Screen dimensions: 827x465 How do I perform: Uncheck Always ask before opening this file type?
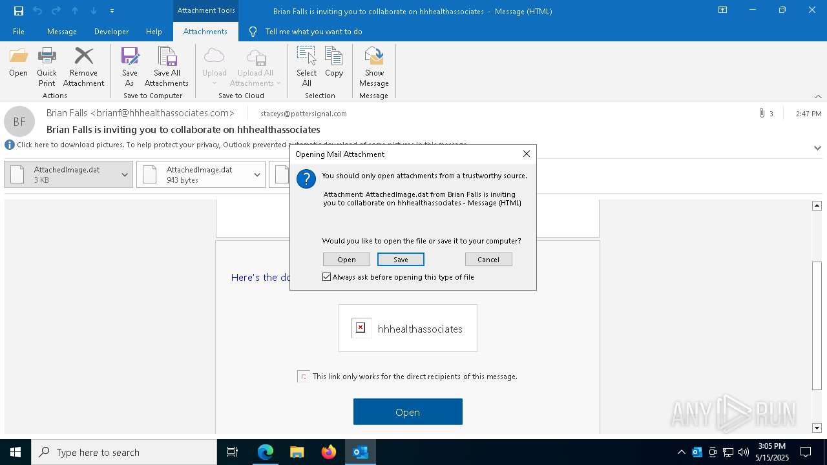327,277
